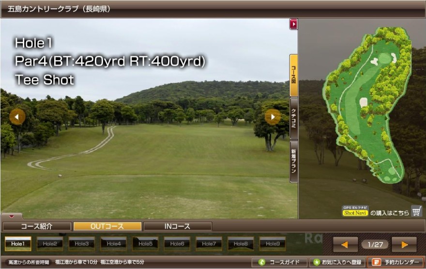
Task: Select the Hole5 thumbnail
Action: (145, 244)
